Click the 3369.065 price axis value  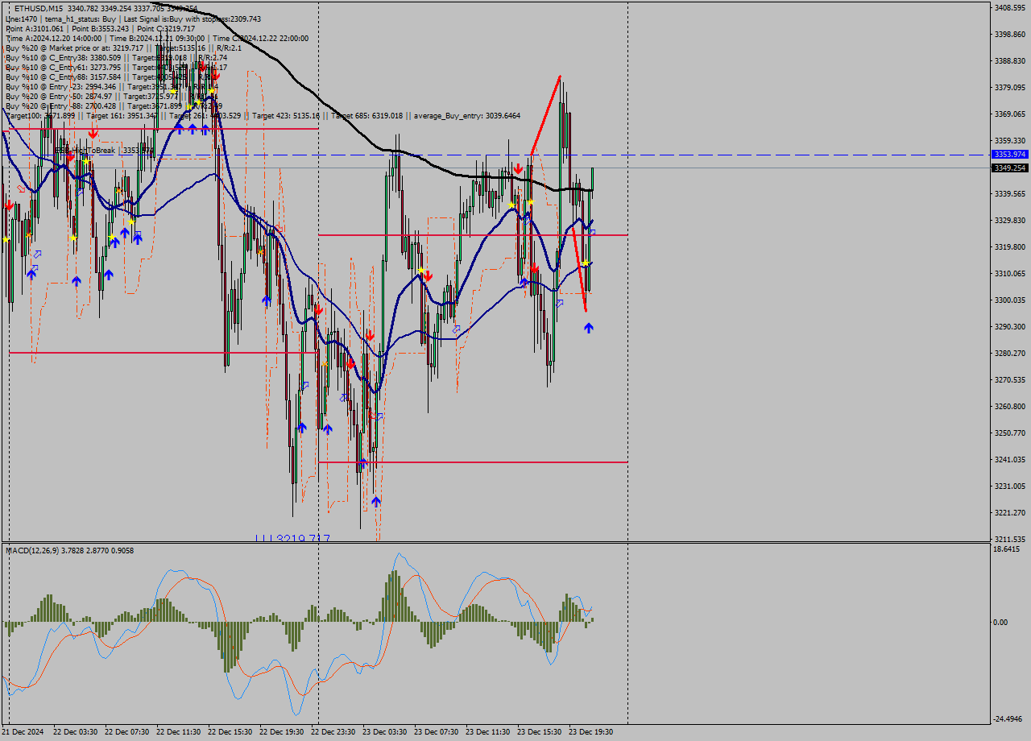[x=1009, y=114]
